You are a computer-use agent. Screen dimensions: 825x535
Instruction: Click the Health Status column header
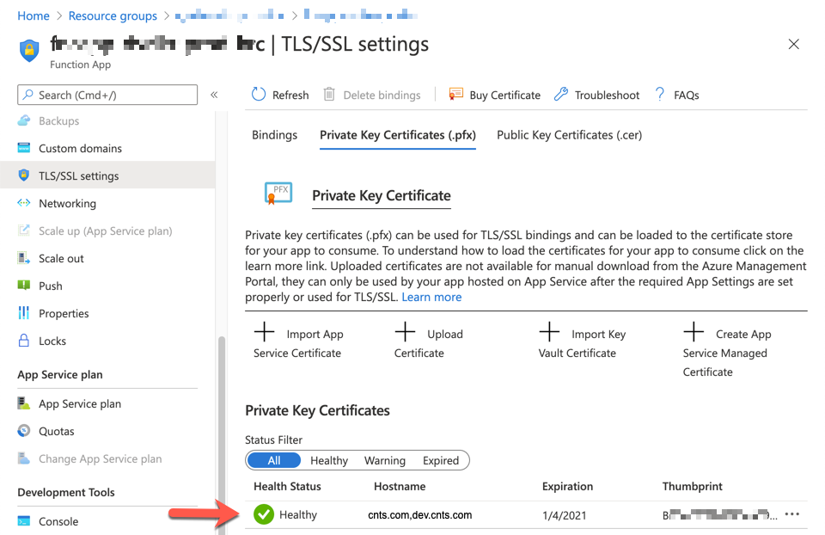pyautogui.click(x=287, y=486)
